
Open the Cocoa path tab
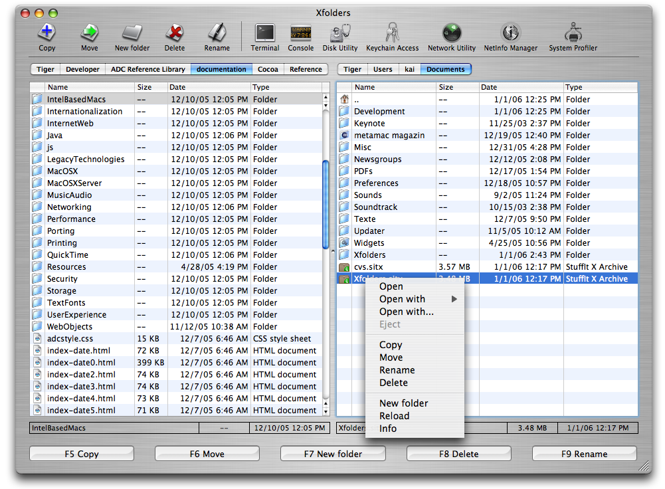(x=268, y=69)
